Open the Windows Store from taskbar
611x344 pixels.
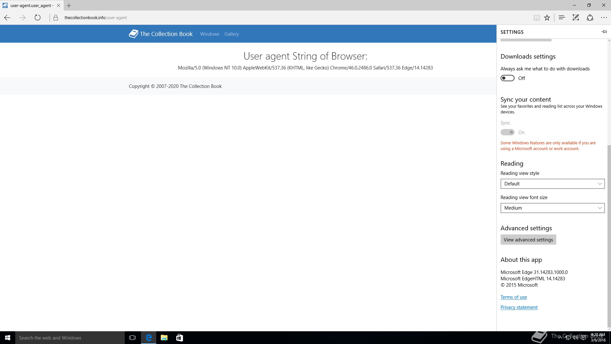click(x=179, y=338)
